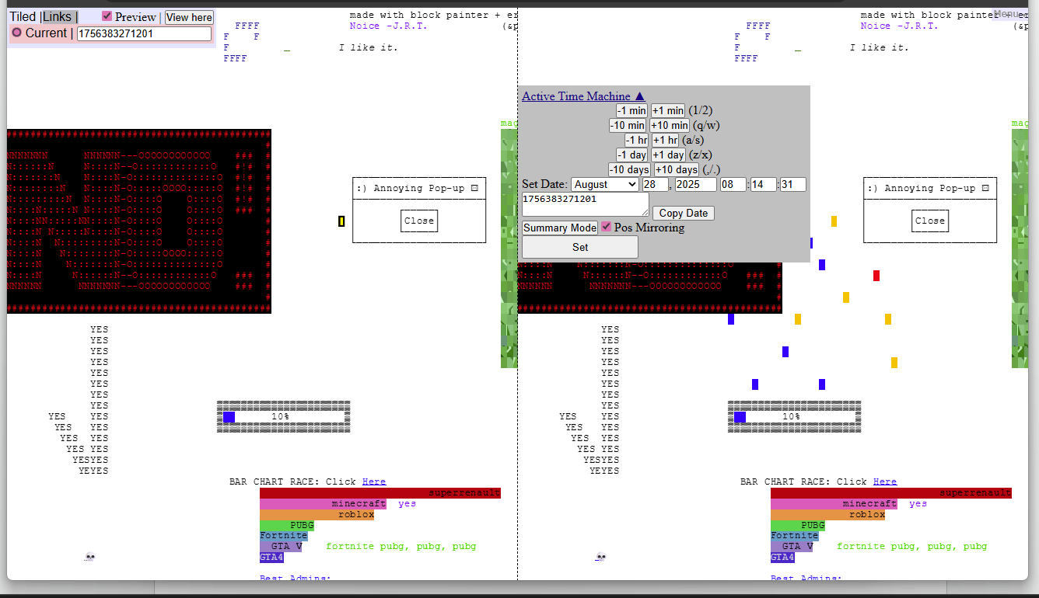The height and width of the screenshot is (598, 1039).
Task: Click the red block among the scattered squares
Action: pyautogui.click(x=876, y=276)
